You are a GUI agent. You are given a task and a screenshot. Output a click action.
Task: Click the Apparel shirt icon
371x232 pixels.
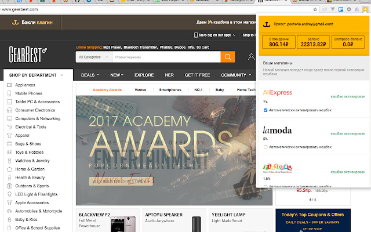pos(9,135)
